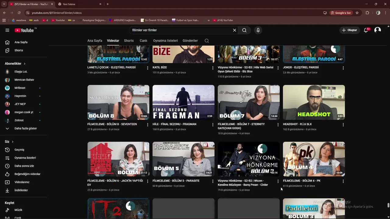Switch to Ana Sayfa channel tab
This screenshot has width=390, height=219.
(x=95, y=41)
